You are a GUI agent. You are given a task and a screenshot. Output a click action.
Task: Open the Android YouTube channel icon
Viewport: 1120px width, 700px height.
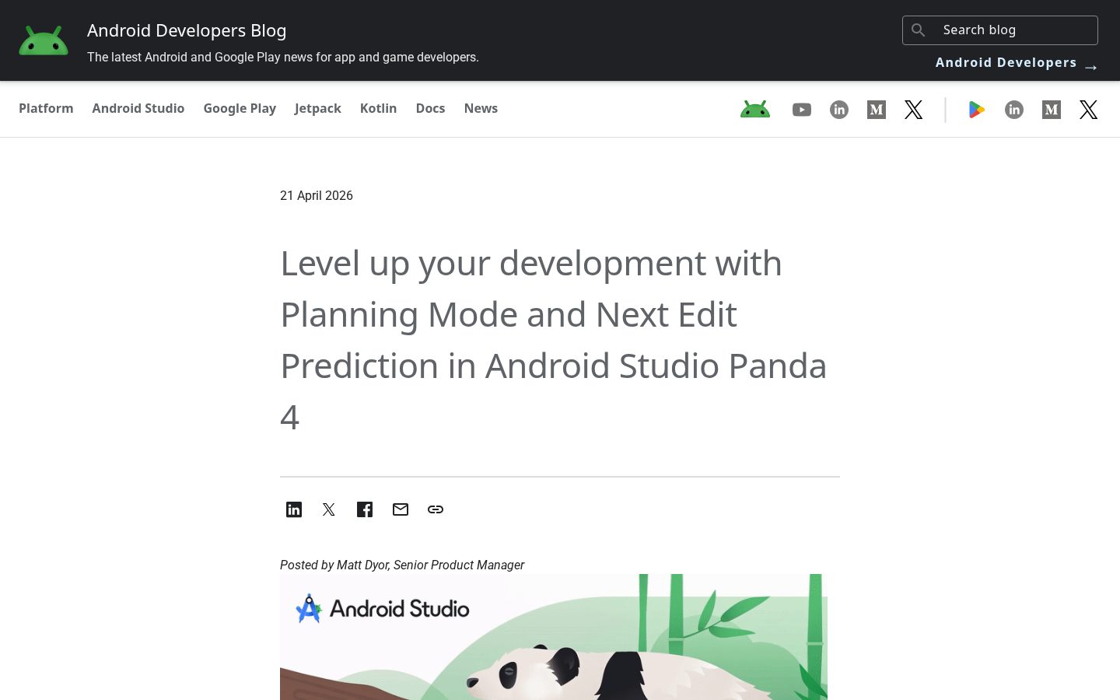tap(802, 110)
